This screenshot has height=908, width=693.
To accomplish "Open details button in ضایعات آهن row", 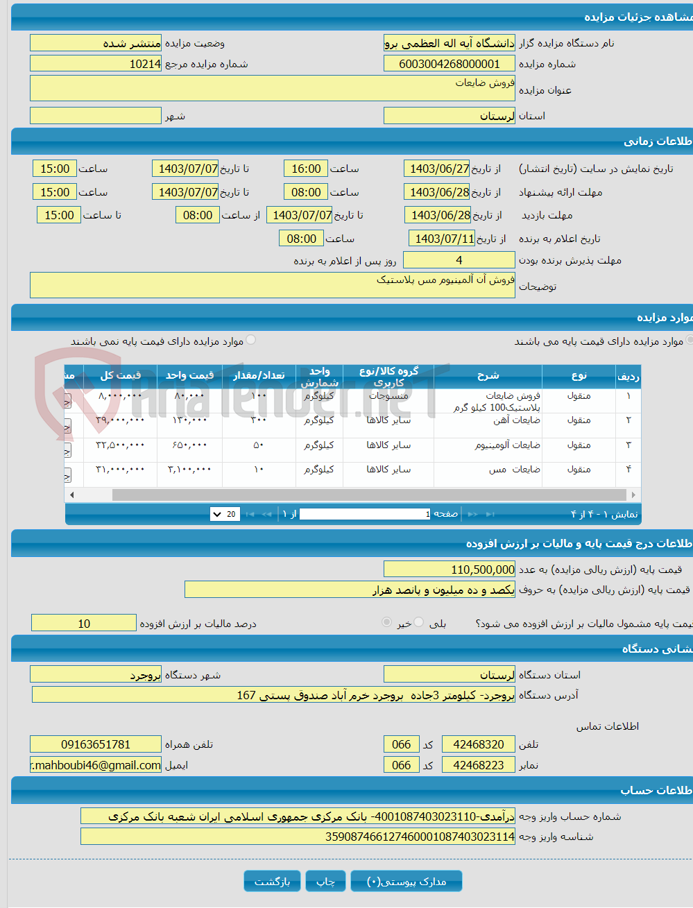I will coord(67,425).
